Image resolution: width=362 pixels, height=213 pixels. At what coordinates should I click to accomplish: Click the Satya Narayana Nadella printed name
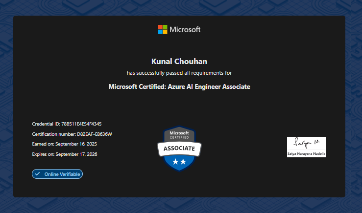[x=307, y=153]
